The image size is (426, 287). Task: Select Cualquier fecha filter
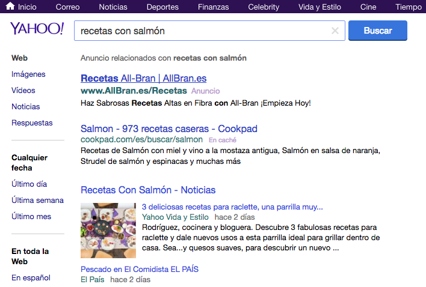pos(29,163)
